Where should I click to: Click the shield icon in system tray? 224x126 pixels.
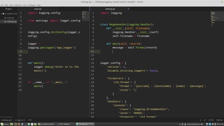coord(207,124)
